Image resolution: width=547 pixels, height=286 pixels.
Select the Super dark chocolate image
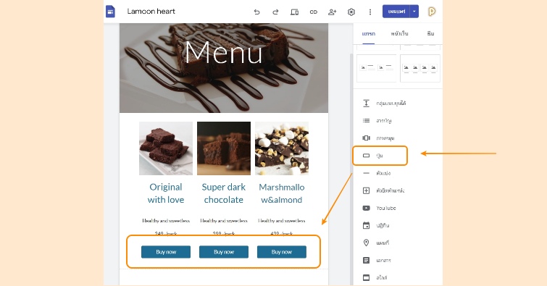click(224, 148)
